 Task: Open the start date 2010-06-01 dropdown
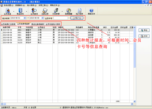coord(25,18)
